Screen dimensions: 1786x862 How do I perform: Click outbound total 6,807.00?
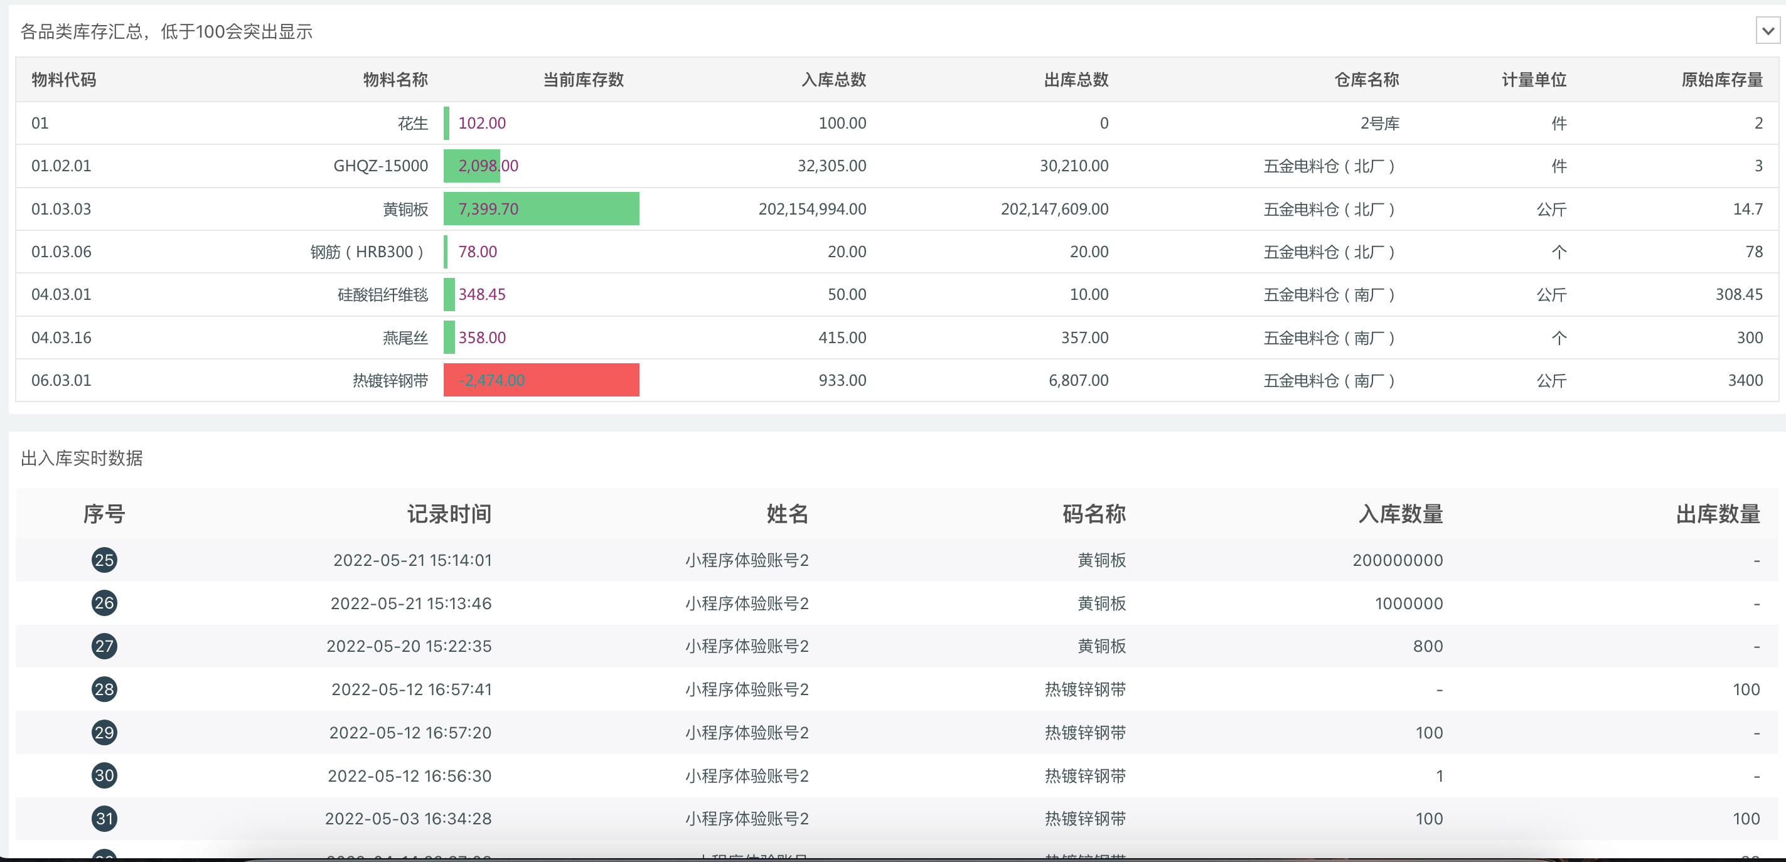tap(1079, 380)
